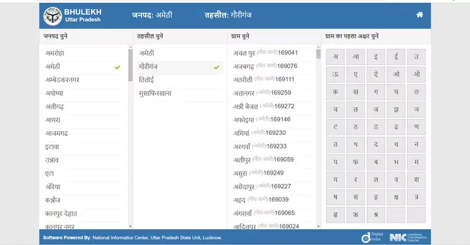Select the checked tehsil गौरीगंज
The image size is (470, 245).
pos(180,67)
